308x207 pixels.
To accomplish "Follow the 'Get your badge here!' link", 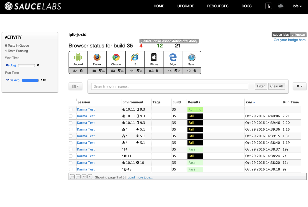I will (290, 40).
